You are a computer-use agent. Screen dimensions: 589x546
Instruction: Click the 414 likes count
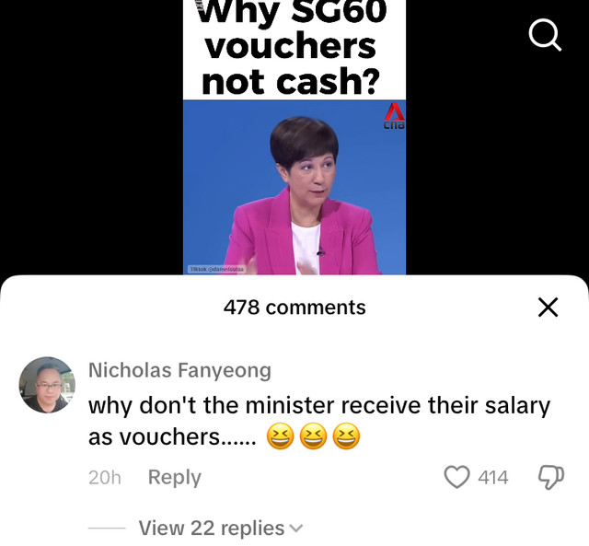493,477
